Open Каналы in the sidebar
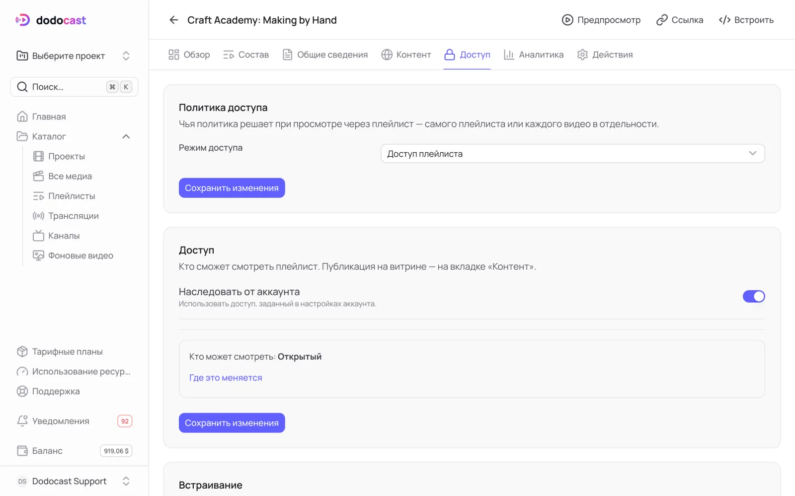795x496 pixels. pos(64,236)
